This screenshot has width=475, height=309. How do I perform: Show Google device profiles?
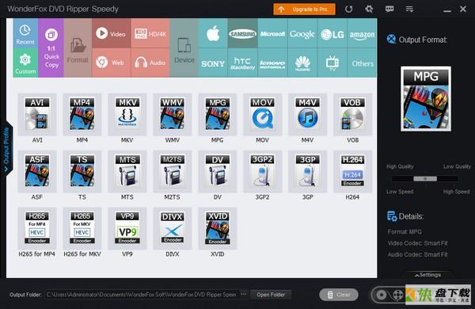pyautogui.click(x=302, y=33)
